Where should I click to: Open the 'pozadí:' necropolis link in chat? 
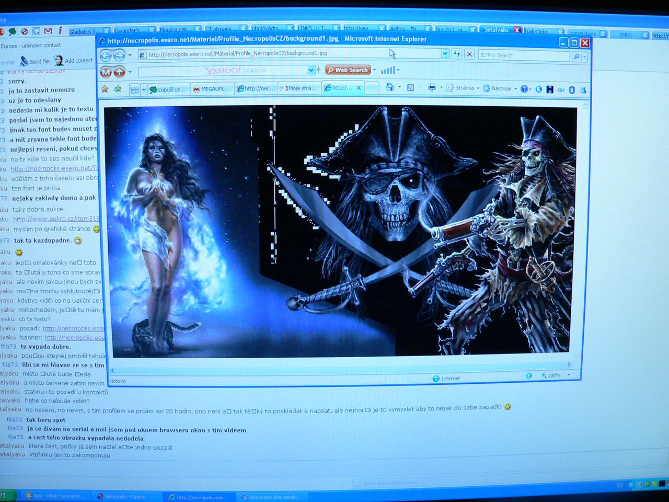coord(74,328)
